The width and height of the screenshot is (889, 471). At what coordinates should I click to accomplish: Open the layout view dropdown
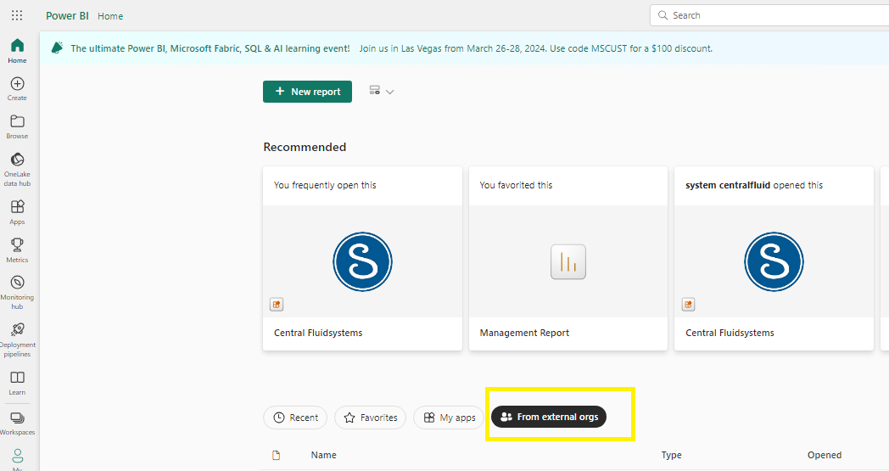[x=382, y=92]
